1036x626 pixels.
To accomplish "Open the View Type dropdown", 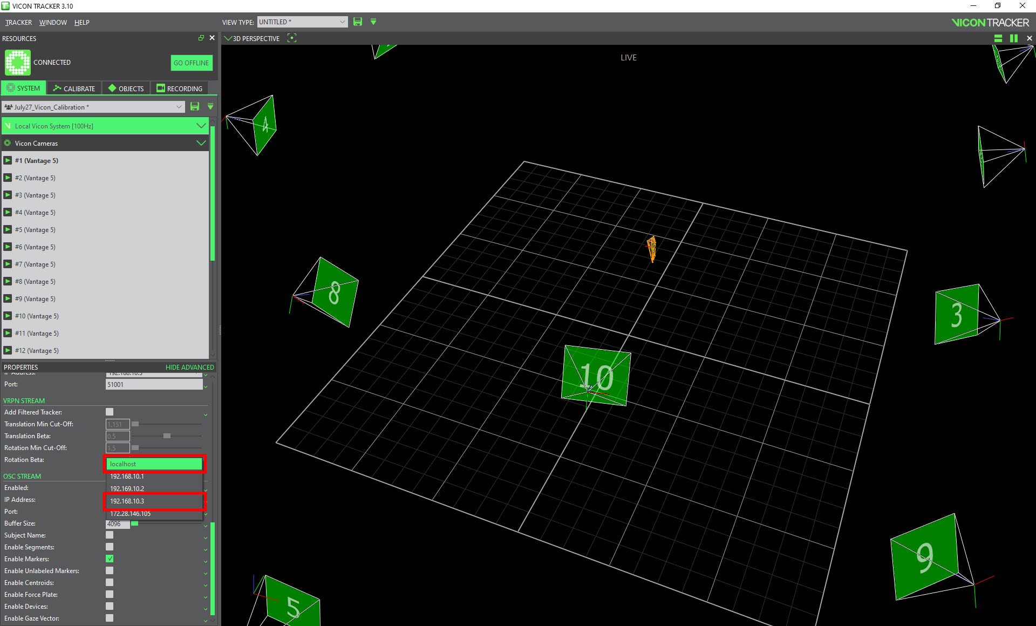I will point(302,22).
